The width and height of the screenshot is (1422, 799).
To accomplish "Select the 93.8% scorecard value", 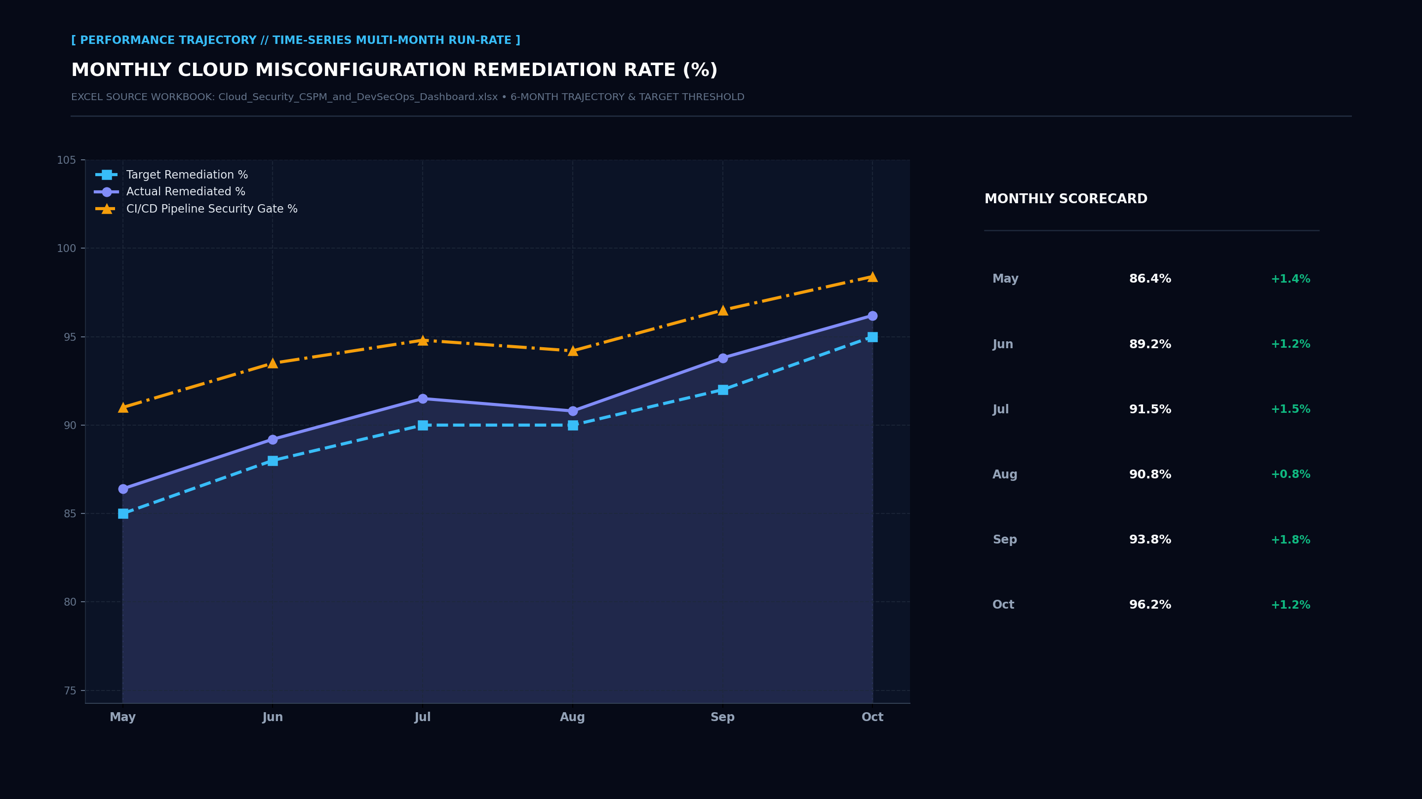I will point(1150,540).
